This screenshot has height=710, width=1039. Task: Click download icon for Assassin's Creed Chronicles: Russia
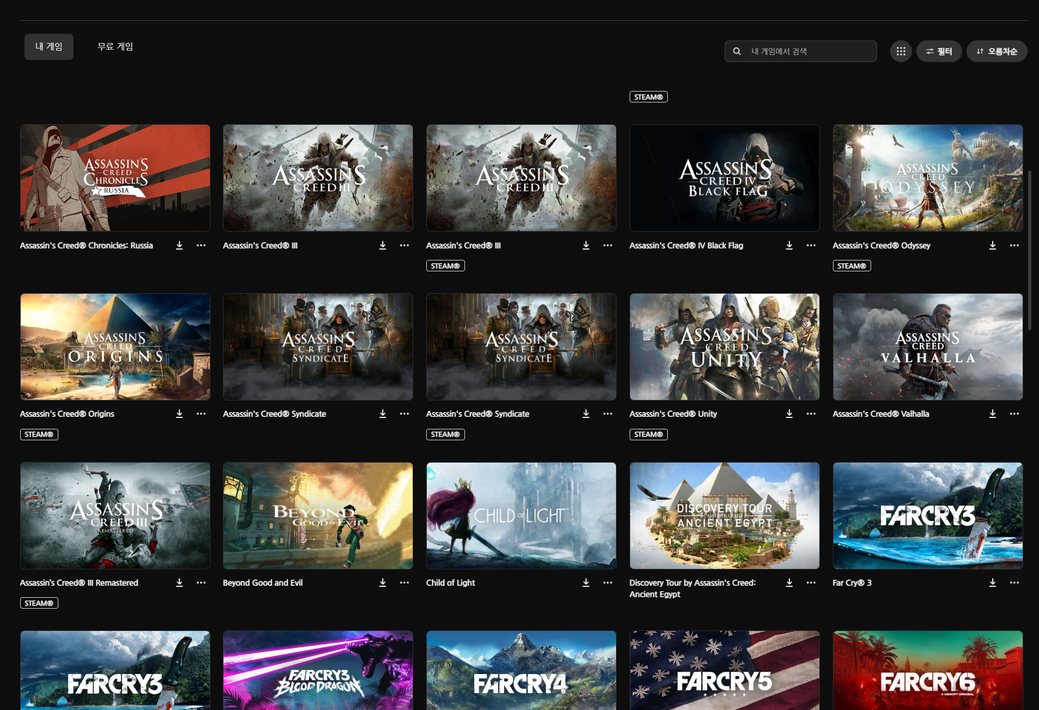pos(179,246)
